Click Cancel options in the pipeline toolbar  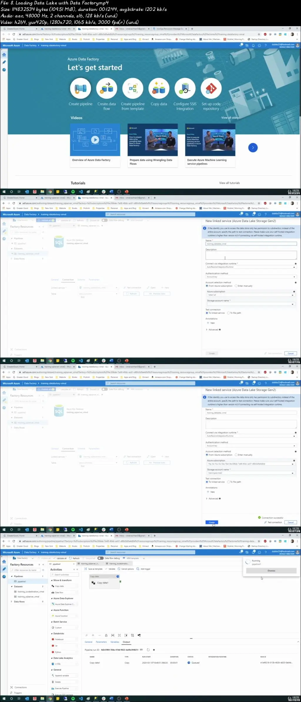126,569
